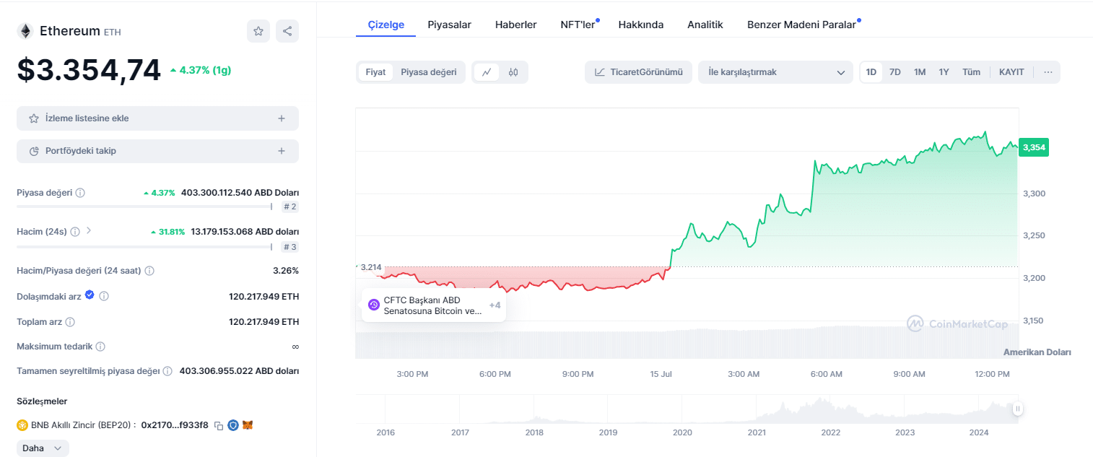
Task: Click the info icon next to Hacim (24s)
Action: pos(75,232)
